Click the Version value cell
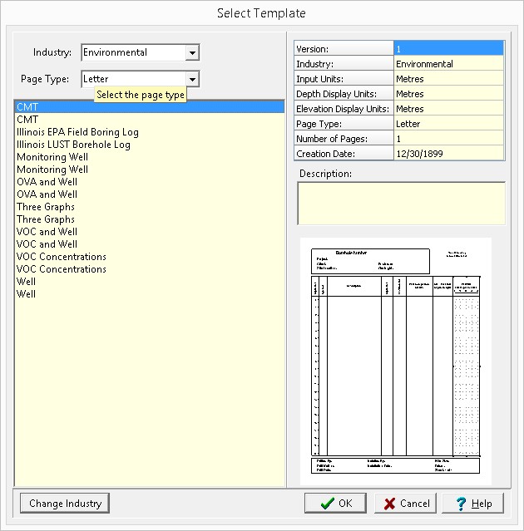Image resolution: width=524 pixels, height=531 pixels. pyautogui.click(x=448, y=49)
